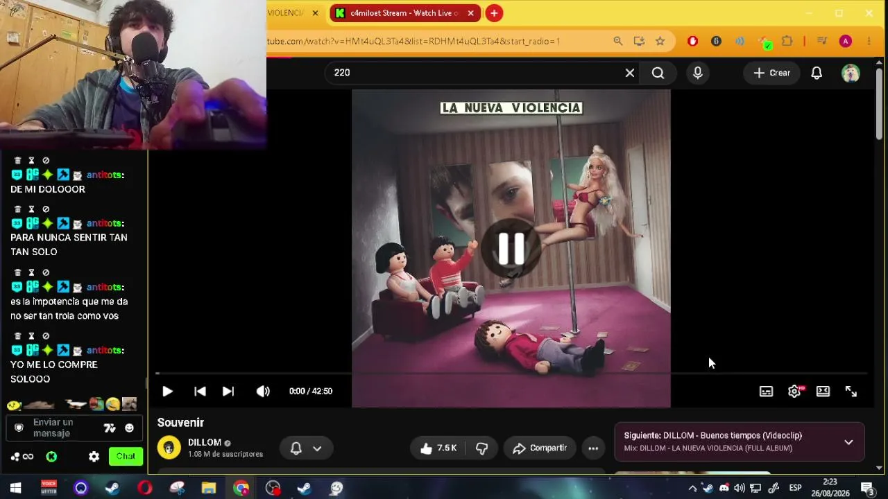Switch to the VIOLENCIA YouTube tab

point(286,13)
